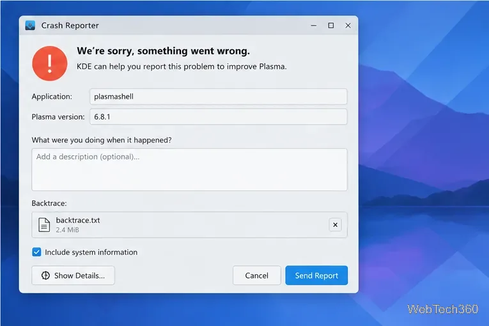The image size is (489, 326).
Task: Click KDE can help you report subtitle
Action: (182, 66)
